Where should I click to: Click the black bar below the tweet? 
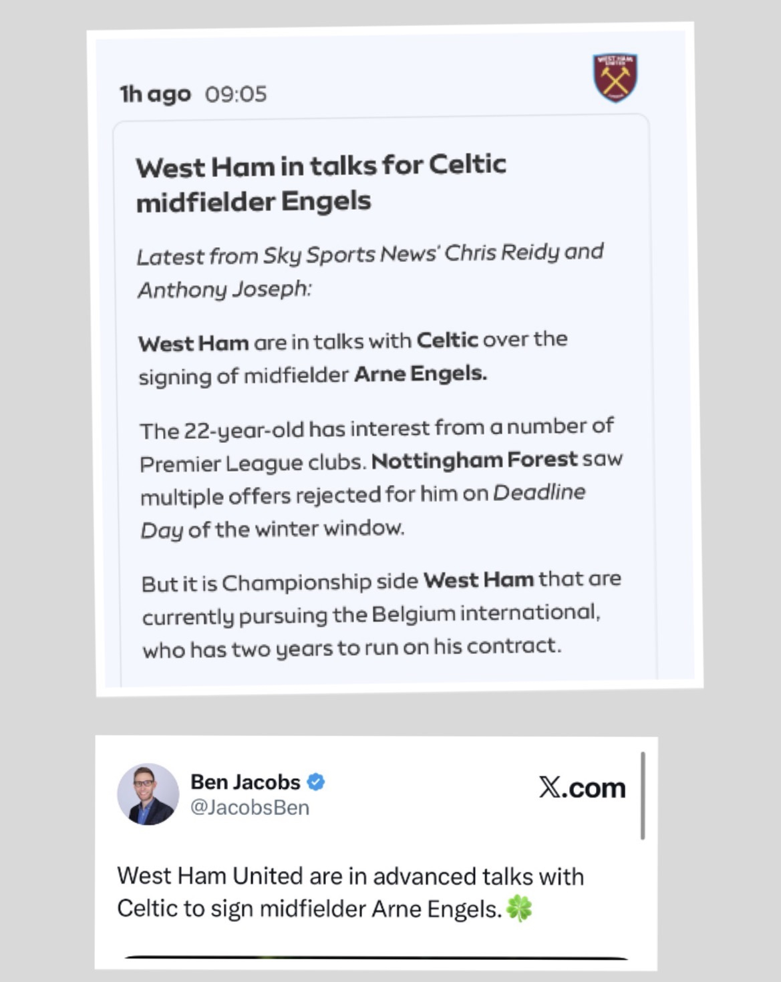(x=376, y=957)
